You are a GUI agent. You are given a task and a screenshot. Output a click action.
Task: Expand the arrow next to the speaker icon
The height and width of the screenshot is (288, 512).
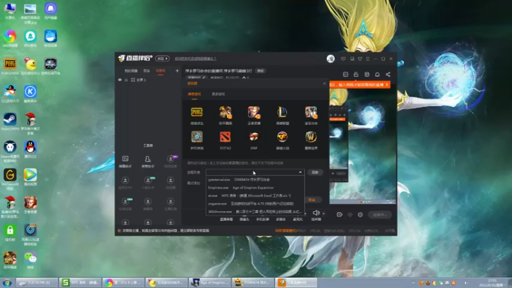point(324,214)
